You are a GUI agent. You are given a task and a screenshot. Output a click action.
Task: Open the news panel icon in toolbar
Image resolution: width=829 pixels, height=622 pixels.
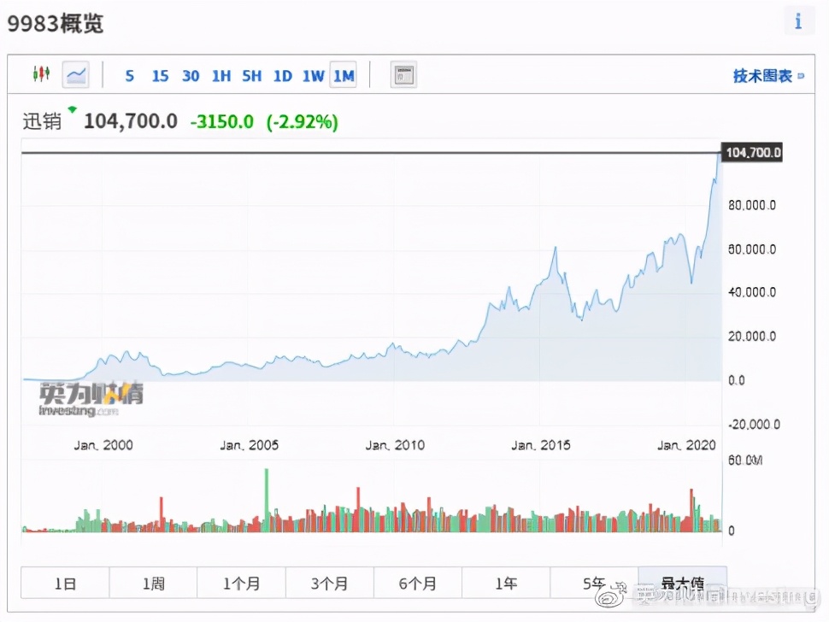[403, 75]
